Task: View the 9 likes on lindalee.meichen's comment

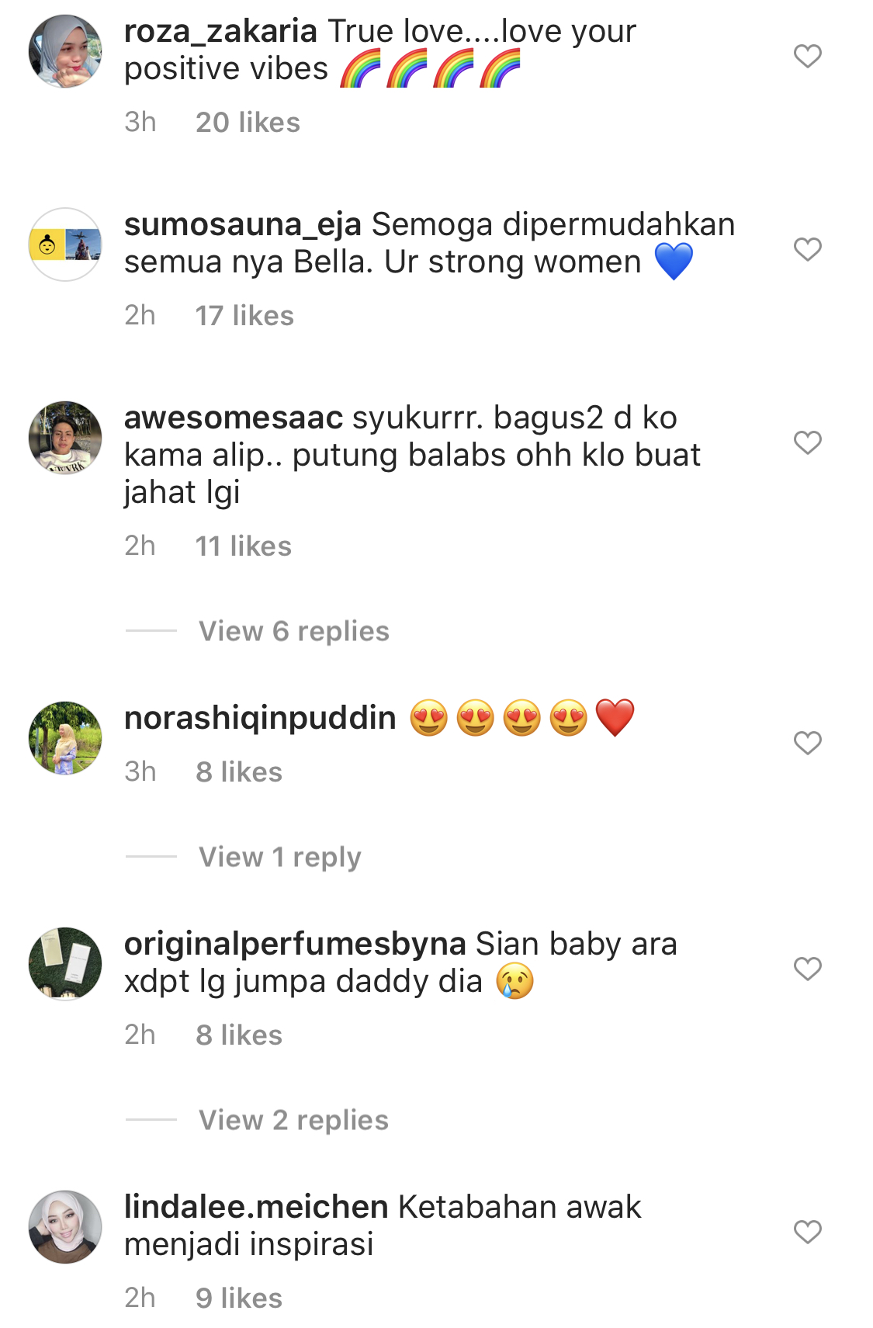Action: click(238, 1298)
